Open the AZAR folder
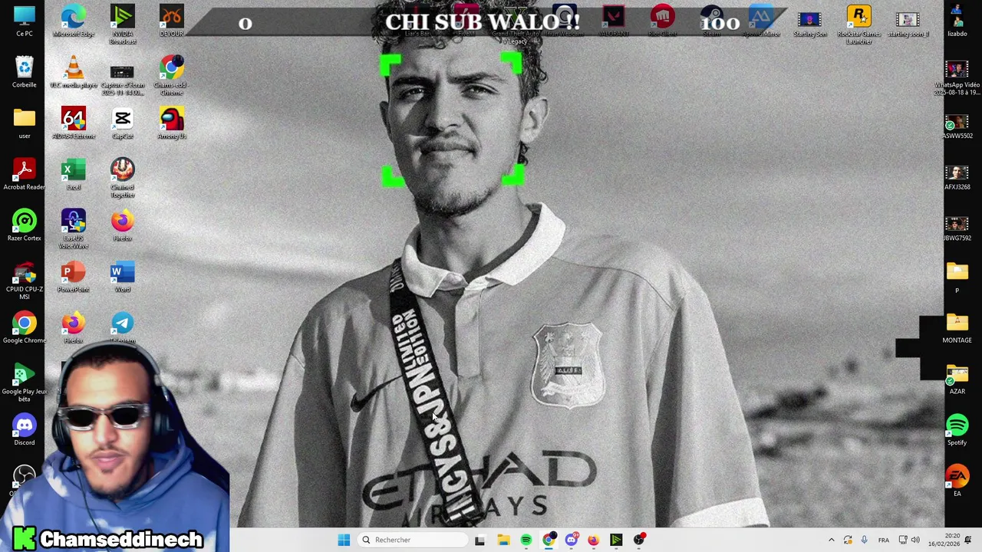This screenshot has width=982, height=552. (x=957, y=378)
